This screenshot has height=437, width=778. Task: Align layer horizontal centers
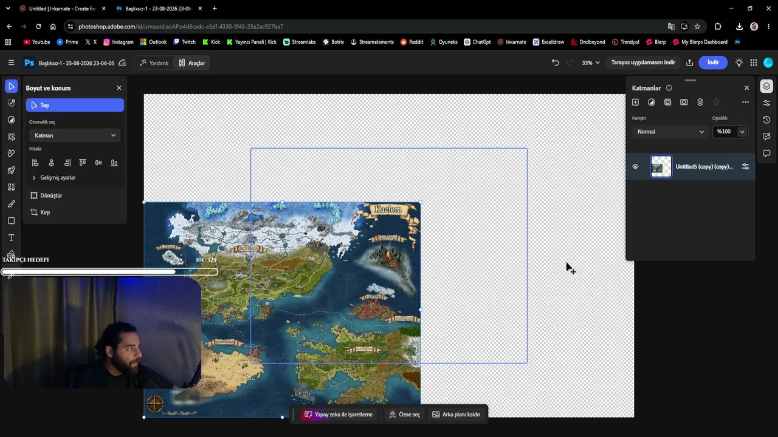[51, 163]
